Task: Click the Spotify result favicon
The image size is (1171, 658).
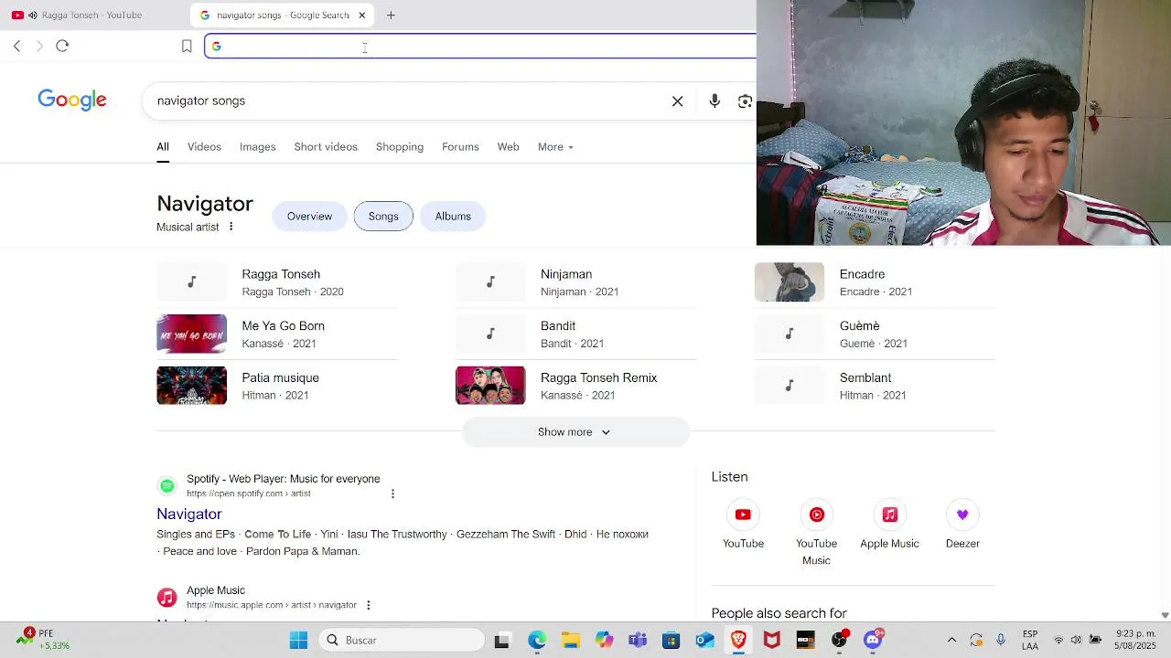Action: click(x=167, y=486)
